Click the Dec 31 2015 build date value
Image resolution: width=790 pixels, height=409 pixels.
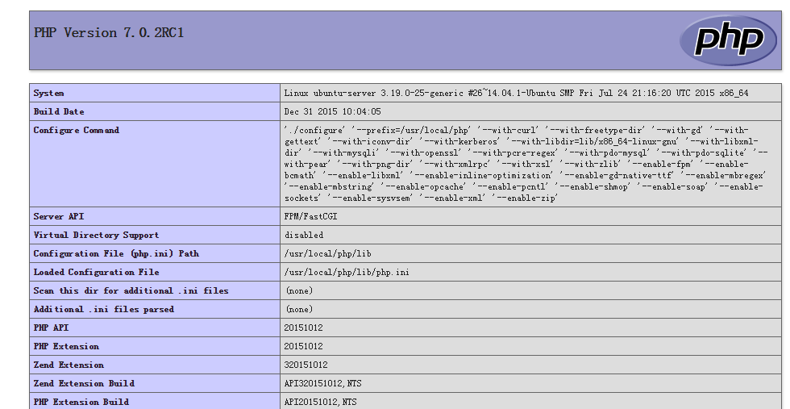332,111
